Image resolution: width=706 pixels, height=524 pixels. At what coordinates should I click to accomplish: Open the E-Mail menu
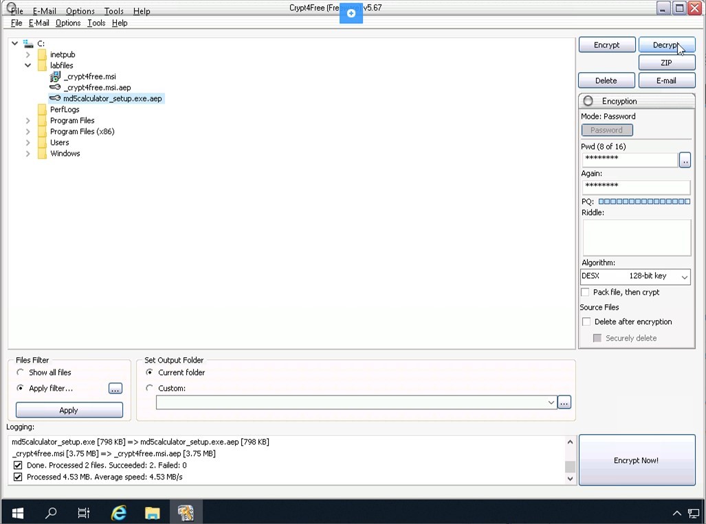pos(39,23)
